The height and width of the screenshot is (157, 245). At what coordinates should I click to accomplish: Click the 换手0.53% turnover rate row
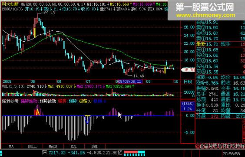[x=207, y=105]
